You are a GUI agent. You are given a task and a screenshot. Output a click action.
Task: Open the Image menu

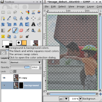[81, 7]
